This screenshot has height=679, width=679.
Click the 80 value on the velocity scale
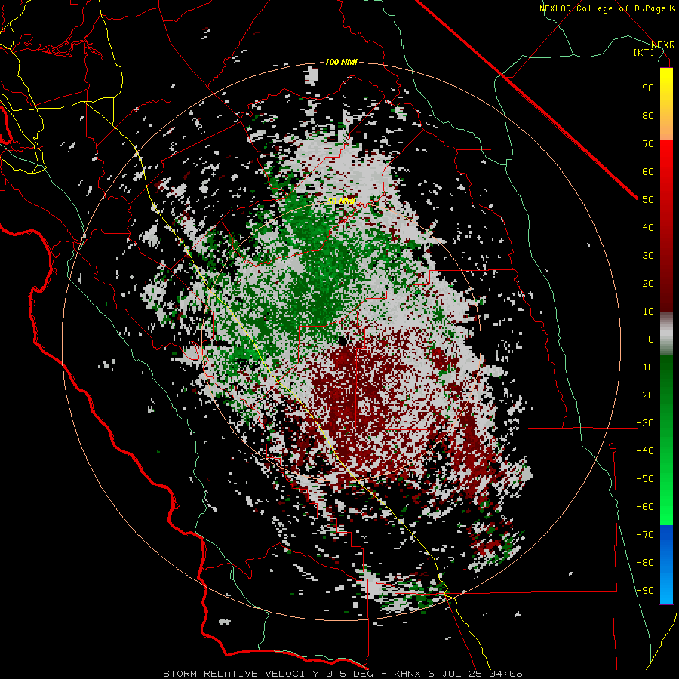pos(648,116)
